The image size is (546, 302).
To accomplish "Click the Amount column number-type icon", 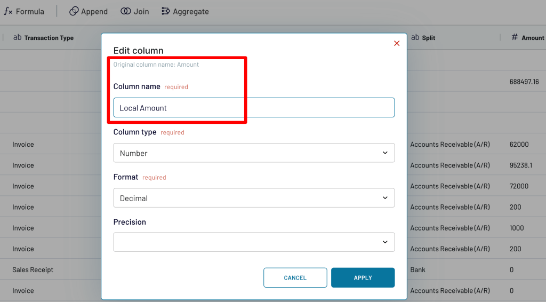I will (515, 37).
